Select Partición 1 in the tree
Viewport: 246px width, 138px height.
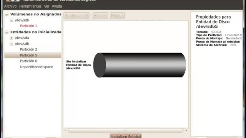coord(28,26)
